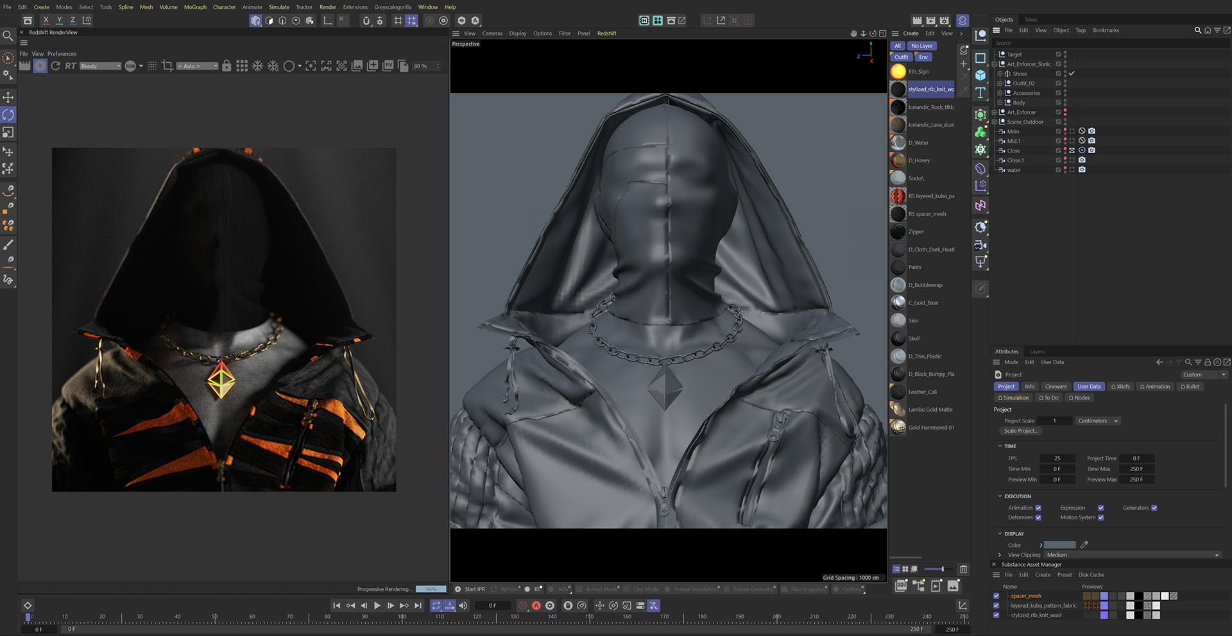The height and width of the screenshot is (636, 1232).
Task: Toggle Deformers execution checkbox
Action: pyautogui.click(x=1038, y=517)
